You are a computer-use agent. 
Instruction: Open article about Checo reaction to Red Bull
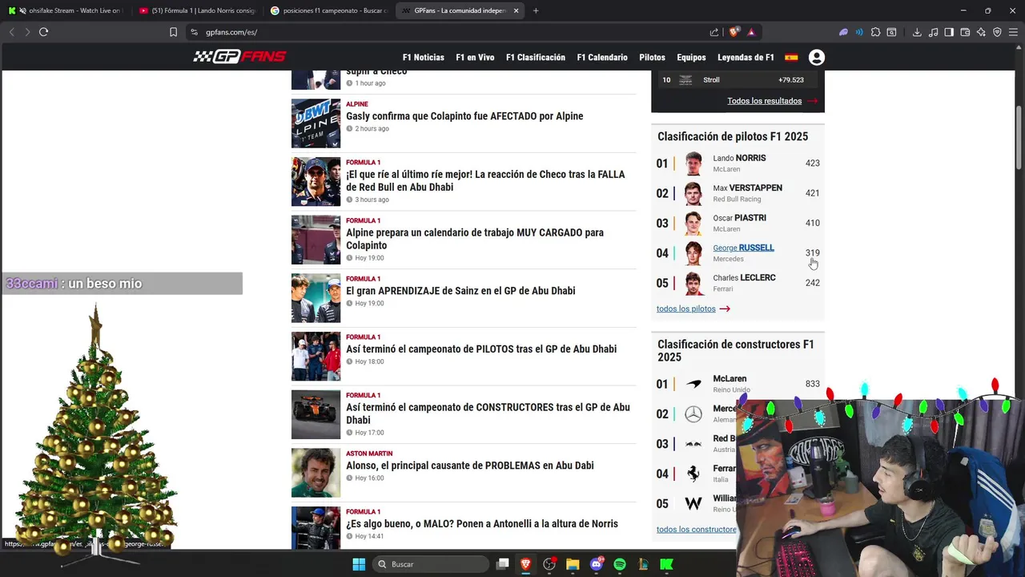tap(485, 180)
